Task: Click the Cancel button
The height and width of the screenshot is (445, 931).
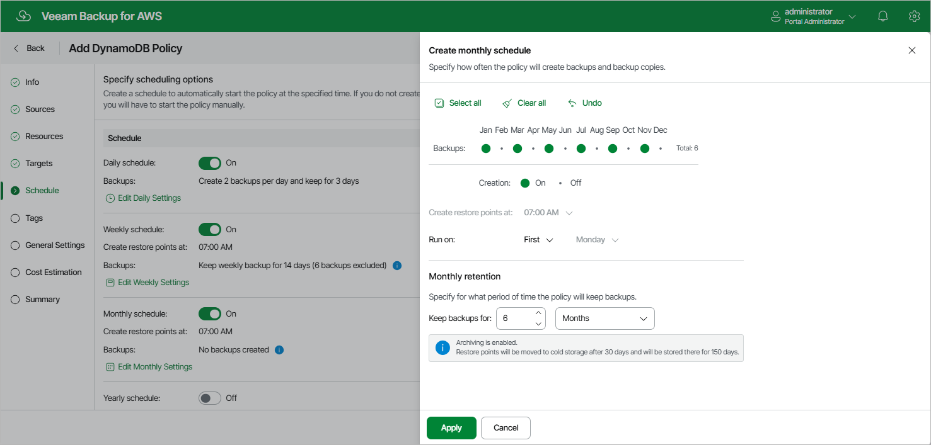Action: [506, 428]
